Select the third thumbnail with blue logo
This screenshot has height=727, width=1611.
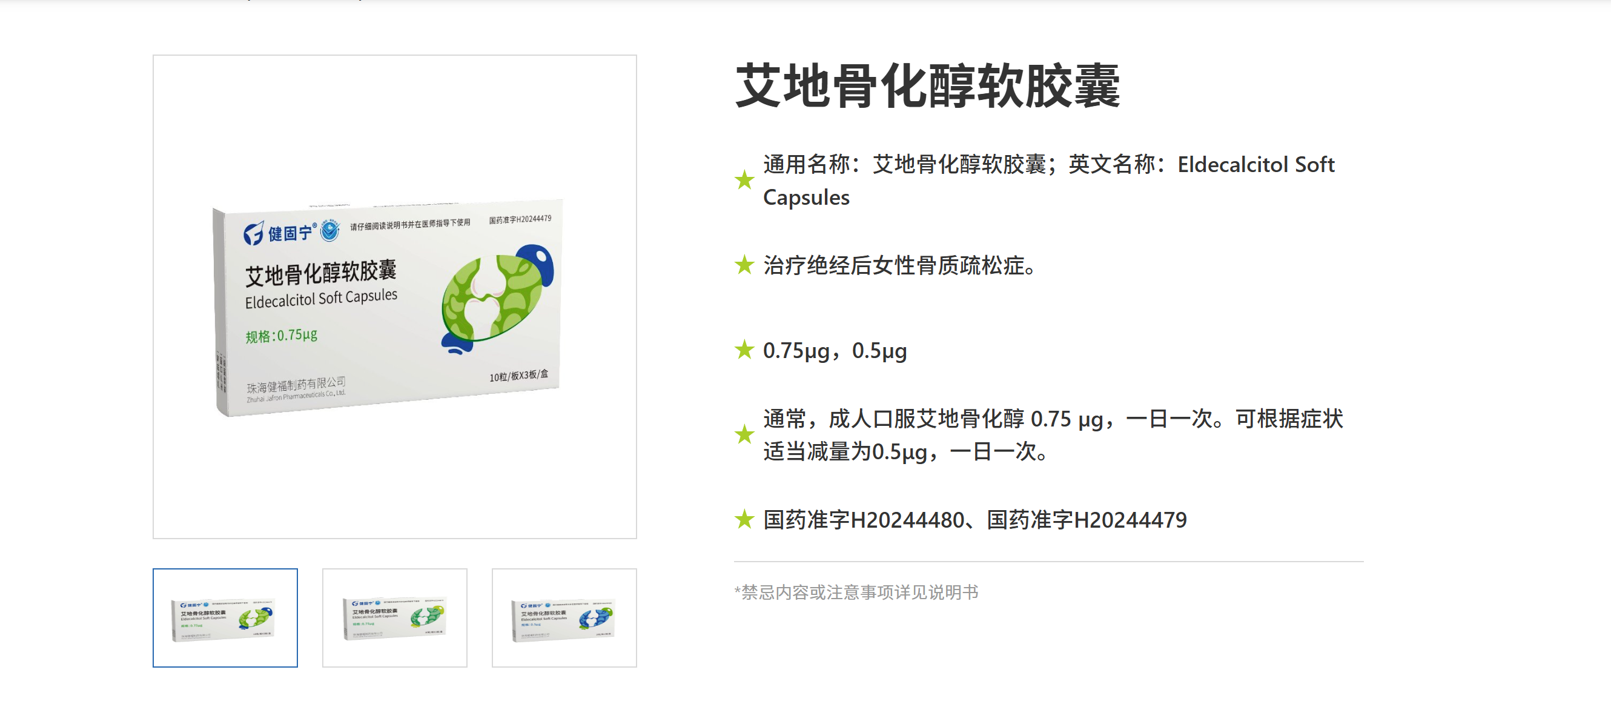click(x=564, y=617)
